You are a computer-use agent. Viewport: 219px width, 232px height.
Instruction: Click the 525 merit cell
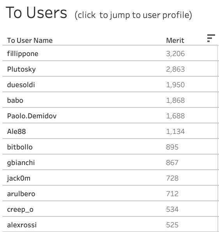tap(172, 225)
